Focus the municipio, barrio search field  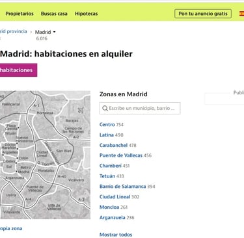click(x=140, y=108)
